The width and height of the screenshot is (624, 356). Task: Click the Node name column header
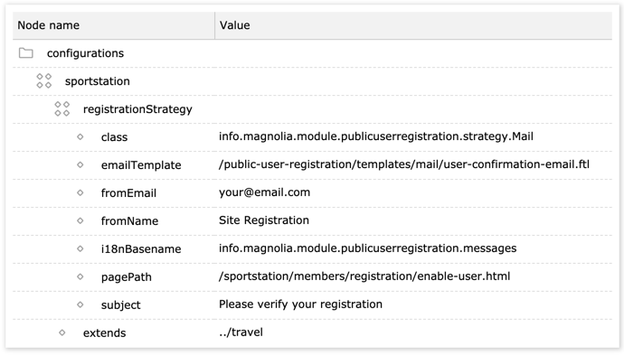click(x=114, y=25)
